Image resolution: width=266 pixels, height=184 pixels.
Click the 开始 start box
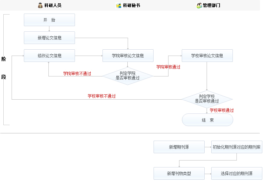[49, 20]
